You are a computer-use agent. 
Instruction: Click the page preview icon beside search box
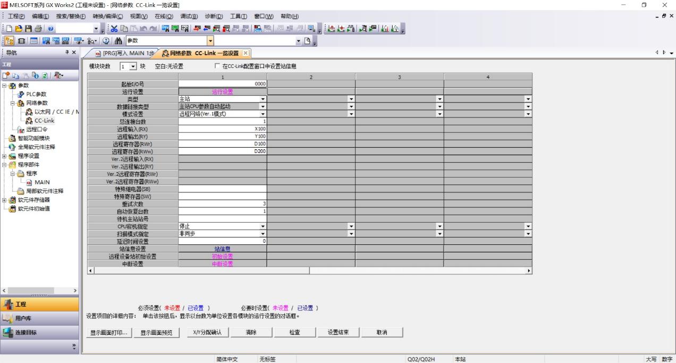[x=307, y=40]
